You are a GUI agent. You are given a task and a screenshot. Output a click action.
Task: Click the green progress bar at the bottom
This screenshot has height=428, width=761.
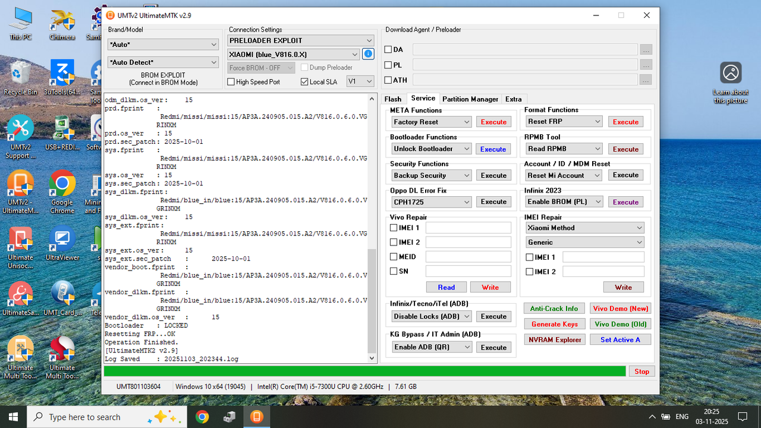point(366,371)
